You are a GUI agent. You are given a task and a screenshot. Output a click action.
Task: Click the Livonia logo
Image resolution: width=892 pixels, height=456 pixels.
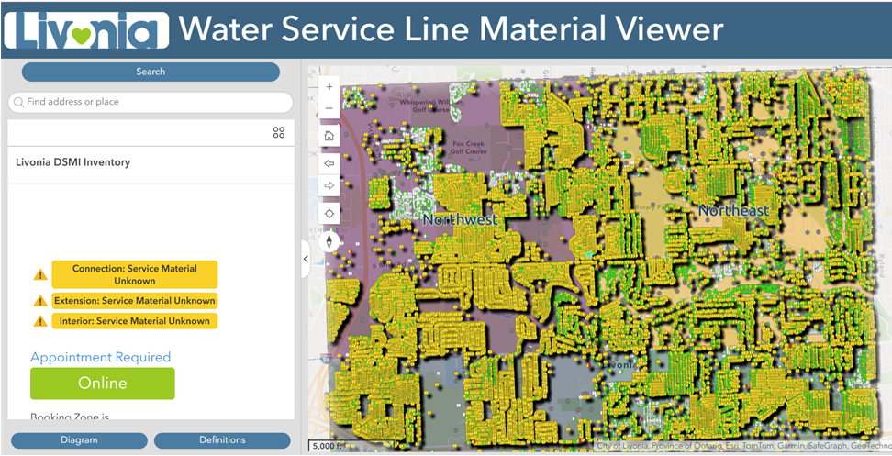click(x=86, y=30)
